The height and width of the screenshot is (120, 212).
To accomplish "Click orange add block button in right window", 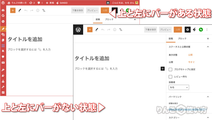I will (x=90, y=30).
